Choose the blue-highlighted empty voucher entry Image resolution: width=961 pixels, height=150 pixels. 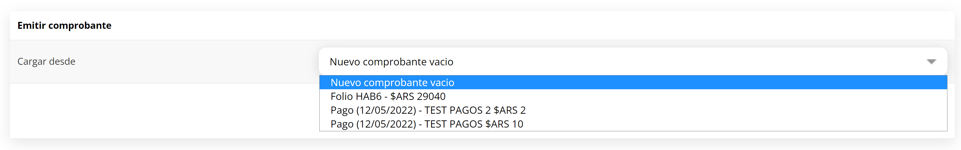[392, 82]
